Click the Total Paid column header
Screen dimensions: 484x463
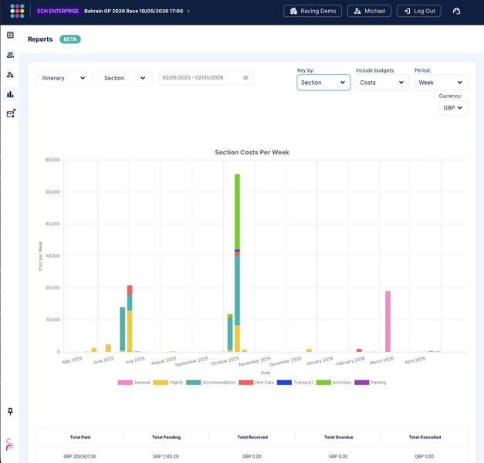click(x=80, y=437)
